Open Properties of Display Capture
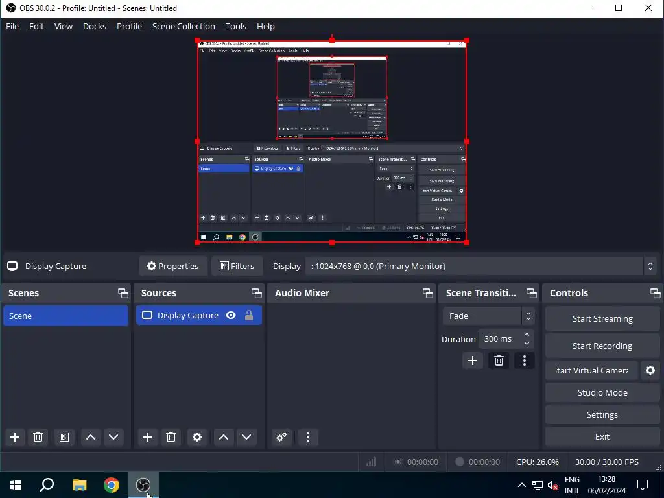The image size is (664, 498). 172,266
